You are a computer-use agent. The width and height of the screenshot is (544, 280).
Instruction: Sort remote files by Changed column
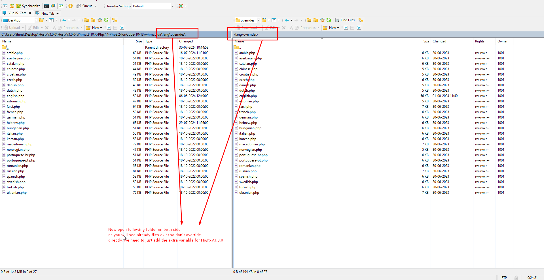pyautogui.click(x=439, y=41)
